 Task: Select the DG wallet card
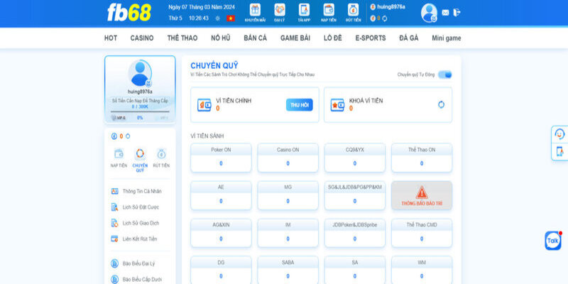(221, 271)
